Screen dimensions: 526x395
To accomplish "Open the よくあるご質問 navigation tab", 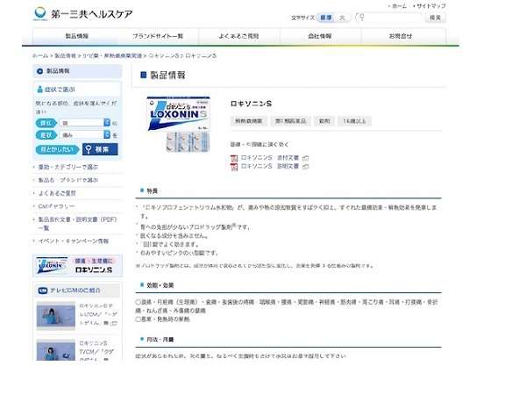I will [238, 36].
